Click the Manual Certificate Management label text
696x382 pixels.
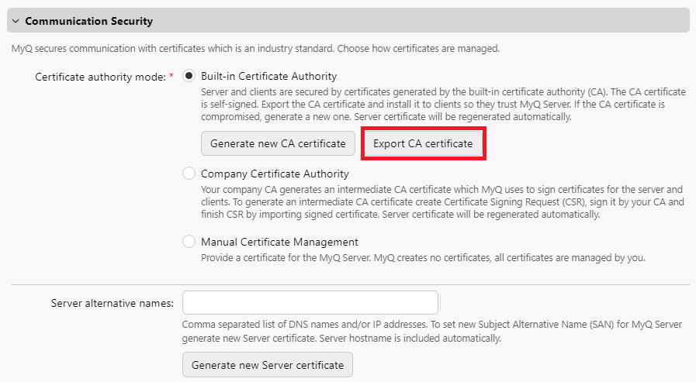(x=279, y=242)
